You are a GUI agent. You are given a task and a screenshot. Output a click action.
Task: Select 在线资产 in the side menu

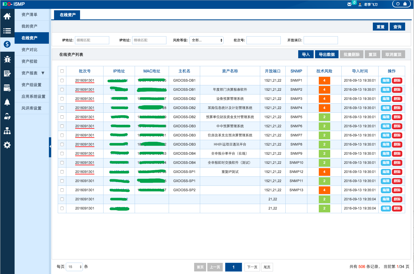tap(32, 38)
